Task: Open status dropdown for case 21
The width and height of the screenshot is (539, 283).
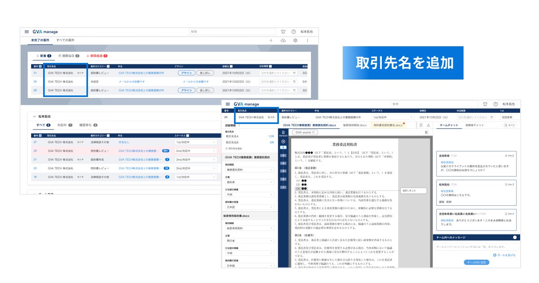Action: click(x=196, y=159)
